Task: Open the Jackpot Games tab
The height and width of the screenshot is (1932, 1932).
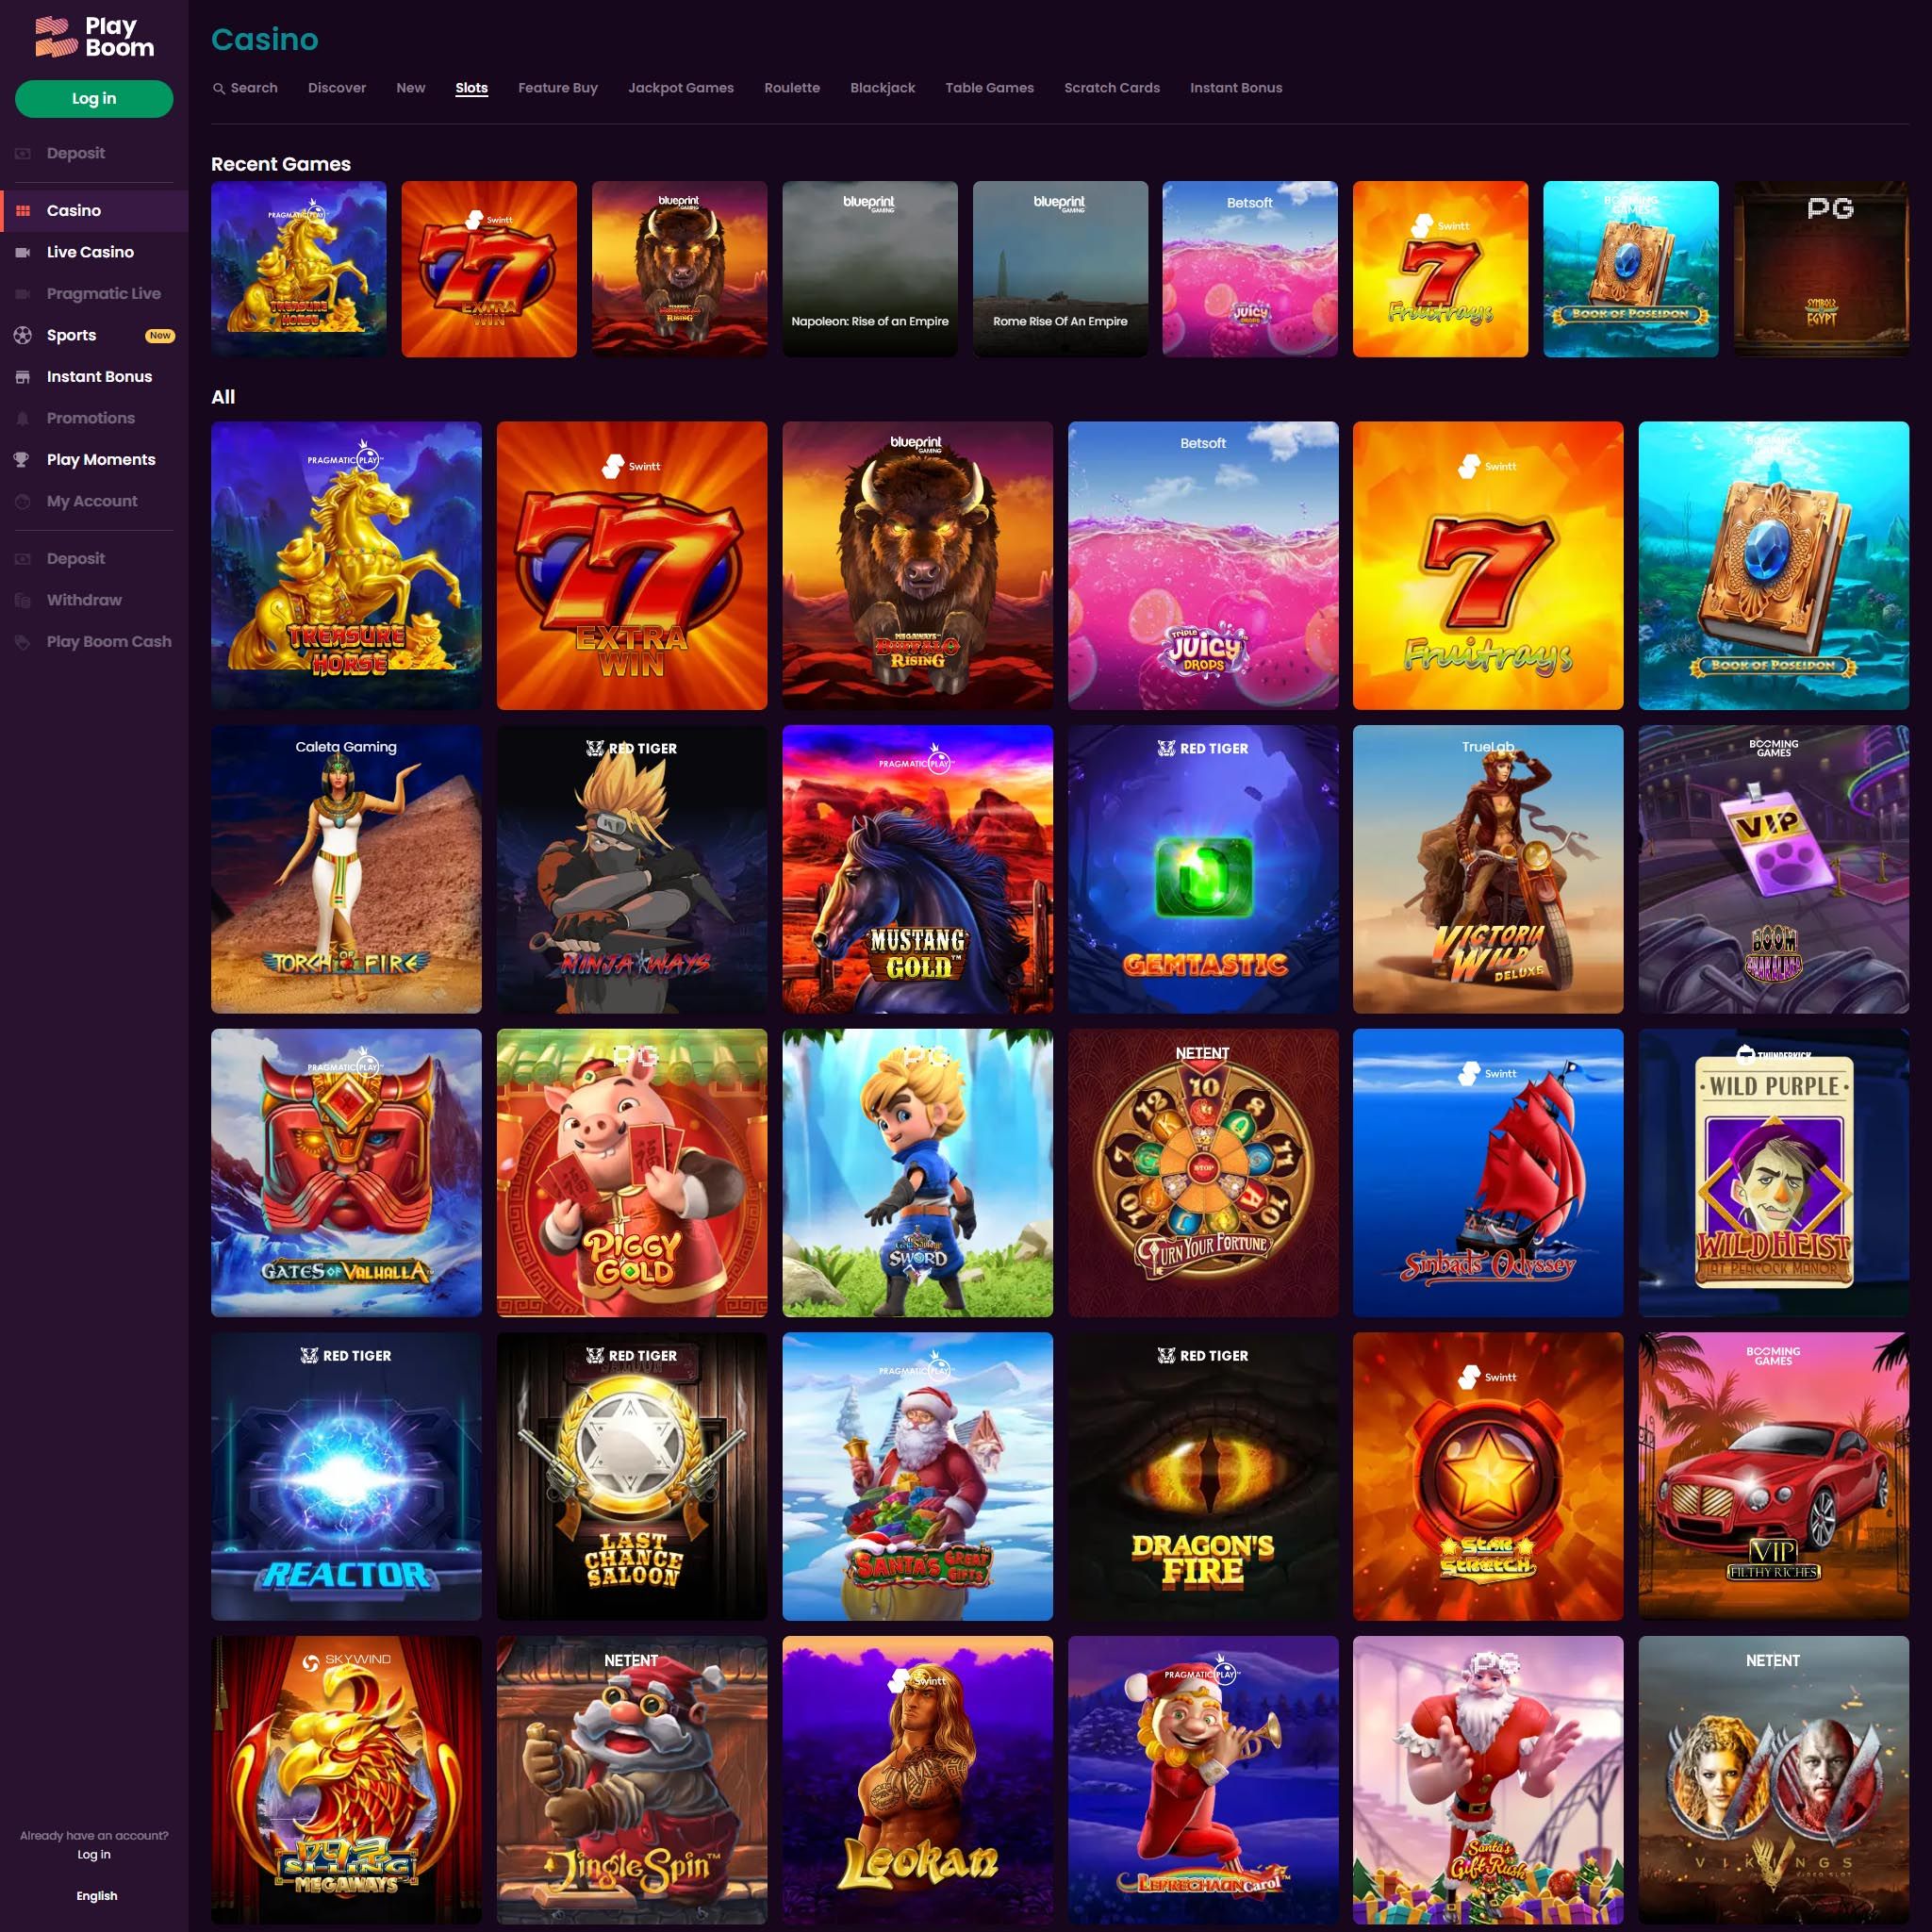Action: (x=680, y=88)
